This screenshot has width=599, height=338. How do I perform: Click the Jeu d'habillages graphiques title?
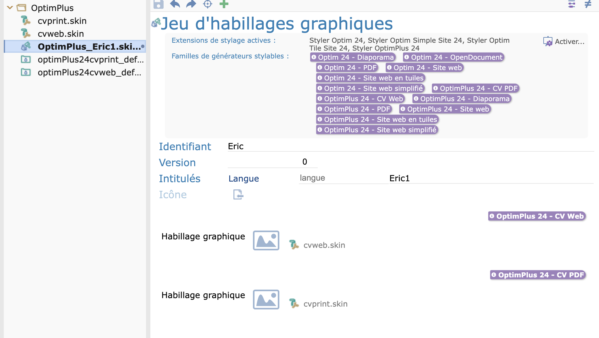point(277,24)
